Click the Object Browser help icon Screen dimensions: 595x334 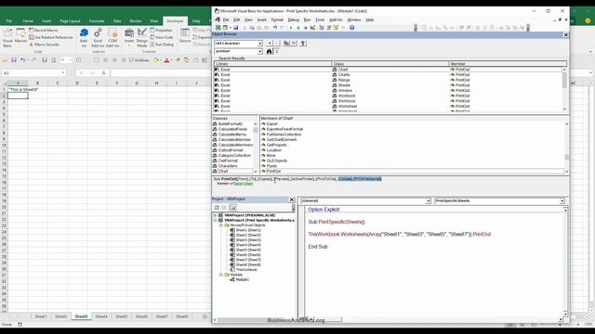pyautogui.click(x=303, y=44)
